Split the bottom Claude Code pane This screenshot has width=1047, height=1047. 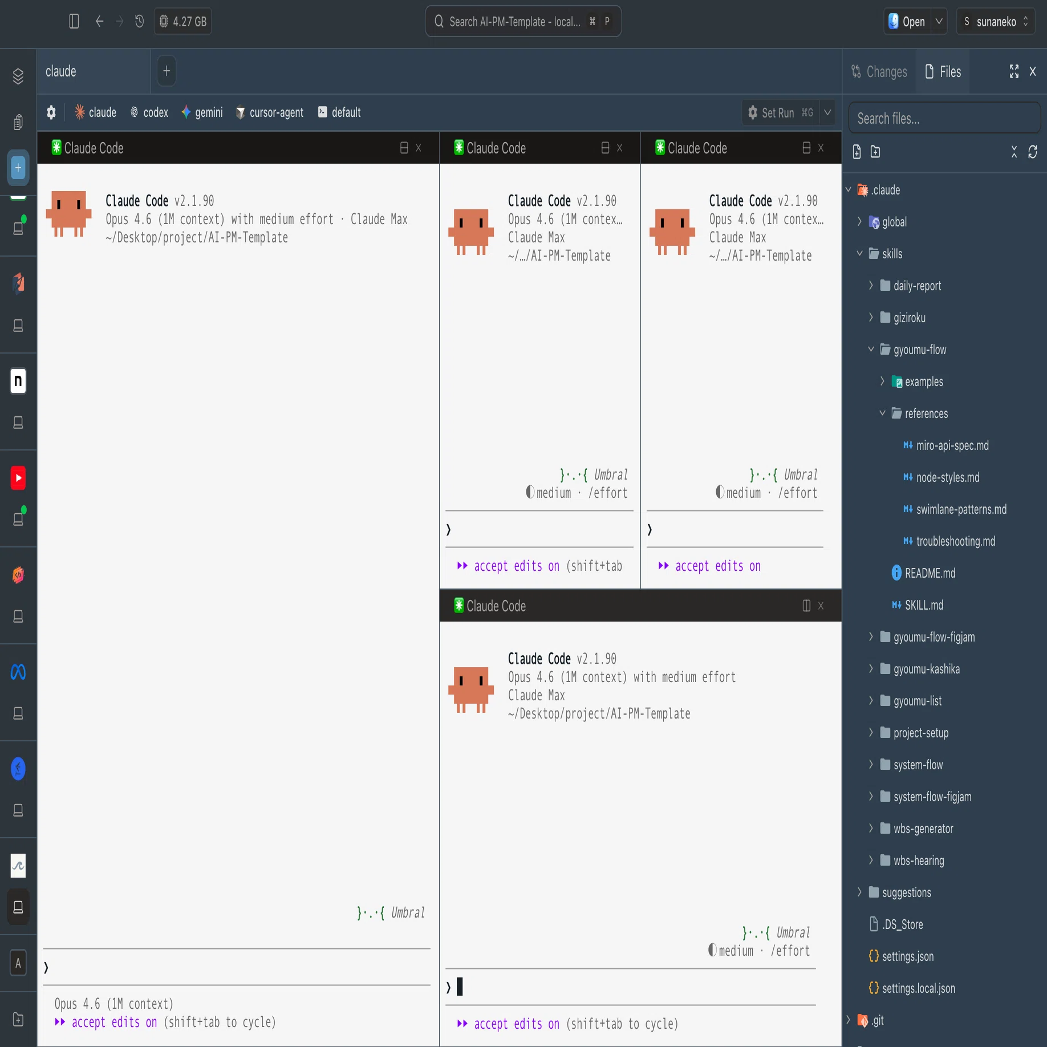click(806, 606)
